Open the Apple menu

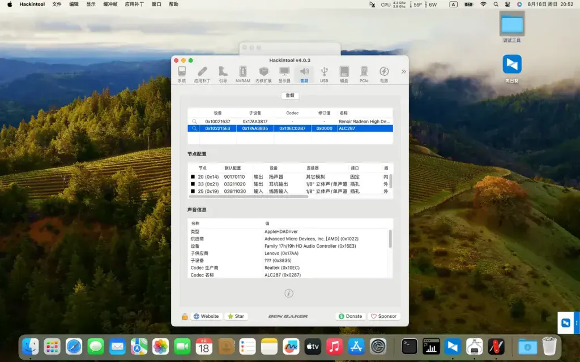point(10,5)
